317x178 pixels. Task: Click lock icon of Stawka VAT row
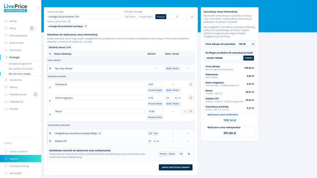(50, 141)
